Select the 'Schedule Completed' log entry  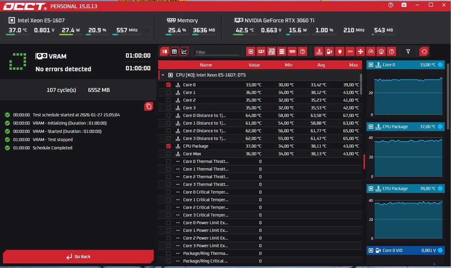tap(52, 148)
